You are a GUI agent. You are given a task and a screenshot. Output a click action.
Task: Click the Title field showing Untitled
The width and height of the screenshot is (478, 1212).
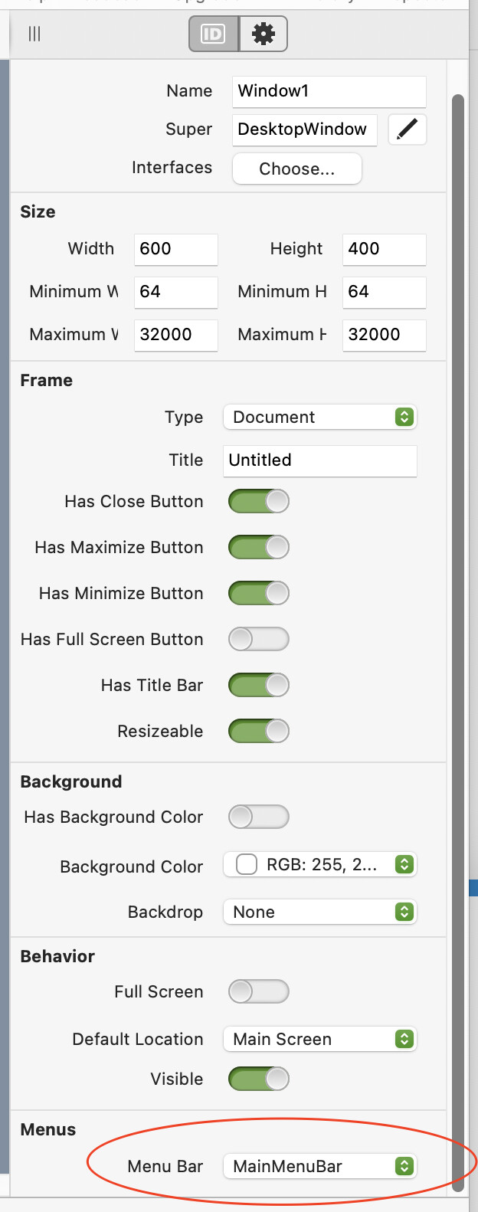click(x=320, y=460)
